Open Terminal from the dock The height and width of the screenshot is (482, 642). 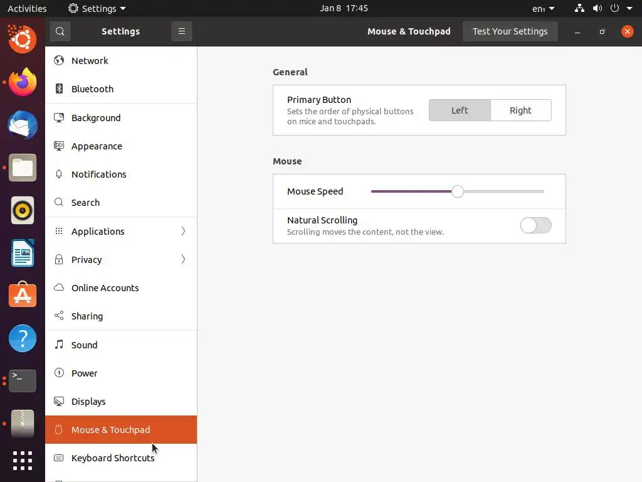(23, 380)
